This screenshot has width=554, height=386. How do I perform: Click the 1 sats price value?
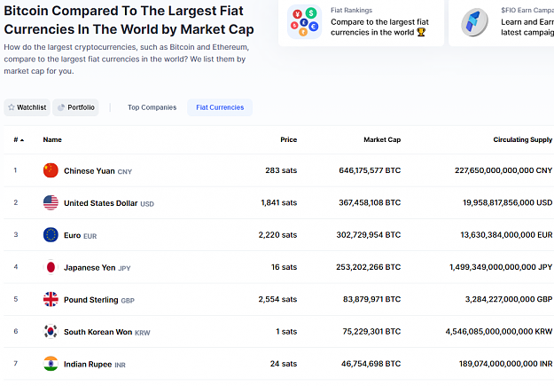tap(286, 332)
